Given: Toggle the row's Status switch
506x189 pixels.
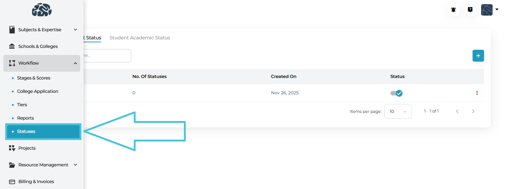Looking at the screenshot, I should [x=396, y=93].
